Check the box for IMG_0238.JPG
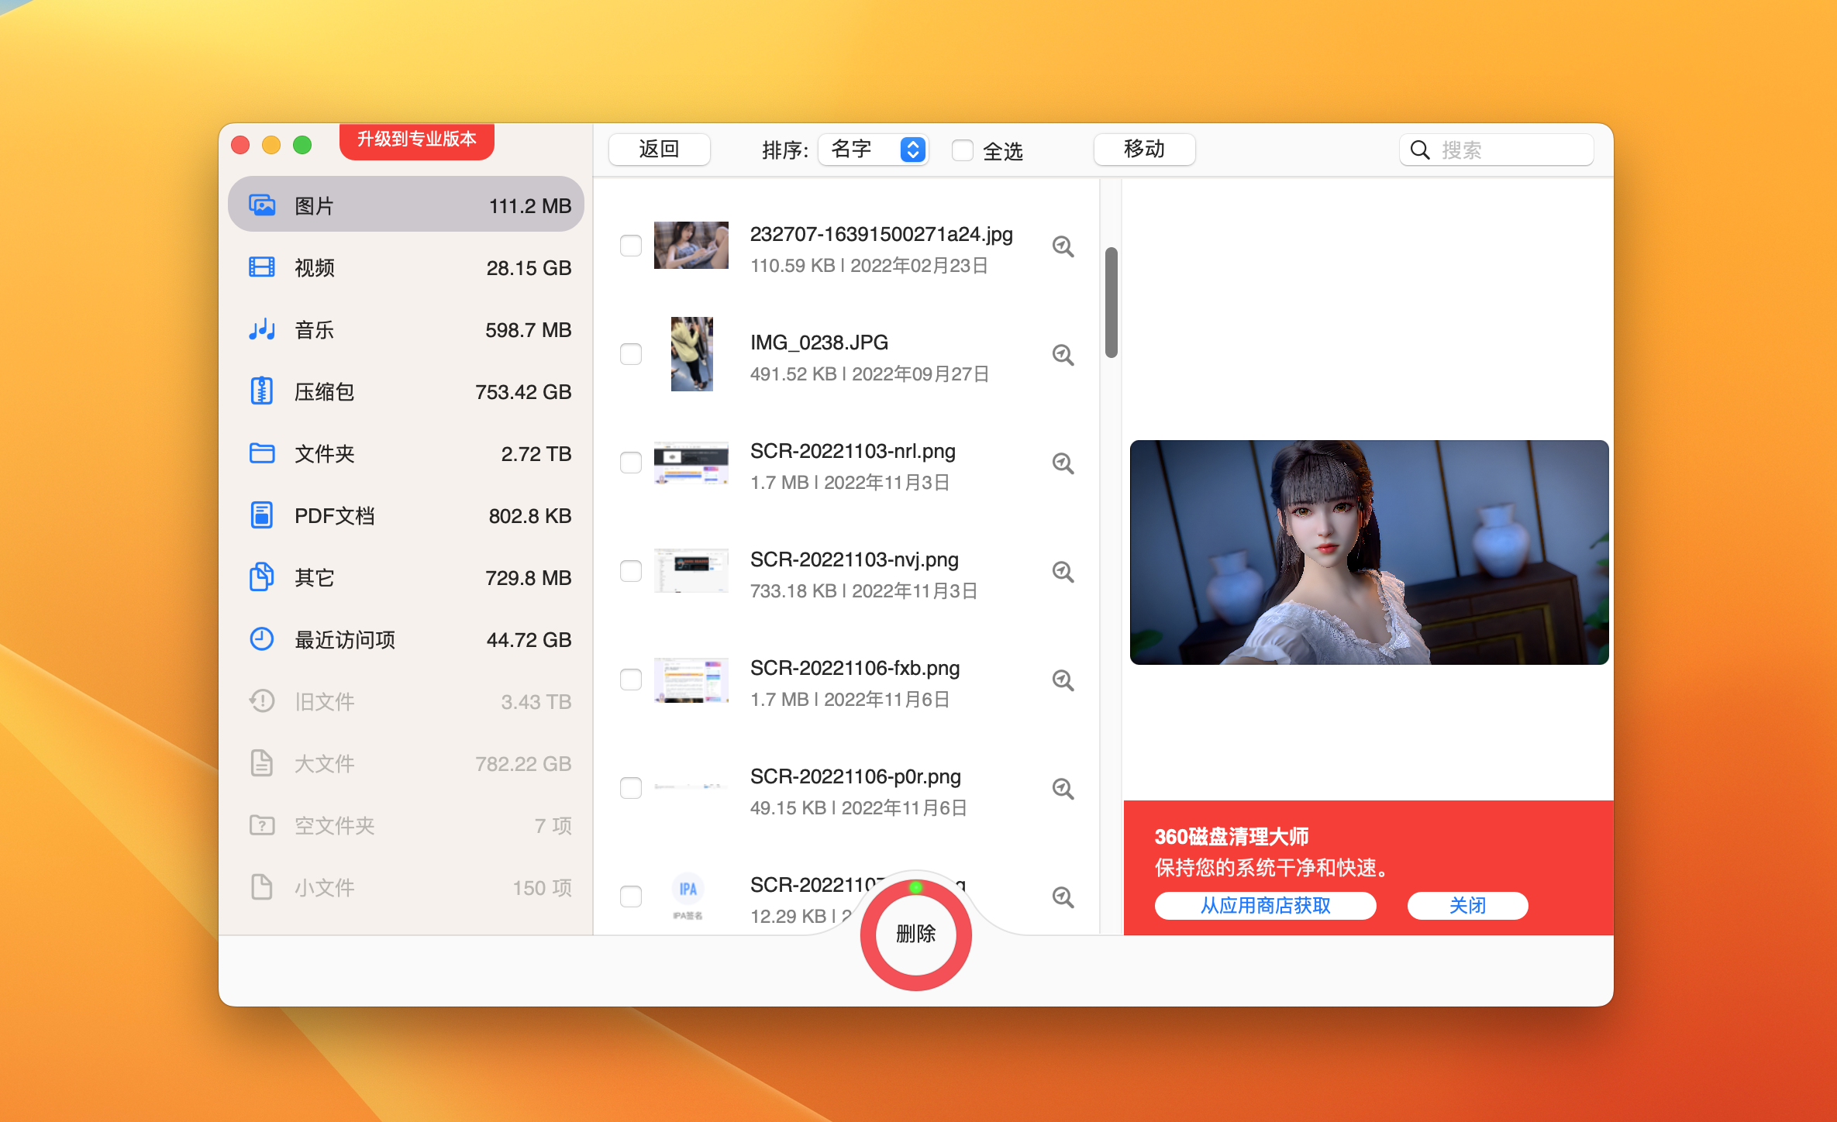Image resolution: width=1837 pixels, height=1122 pixels. pos(631,355)
